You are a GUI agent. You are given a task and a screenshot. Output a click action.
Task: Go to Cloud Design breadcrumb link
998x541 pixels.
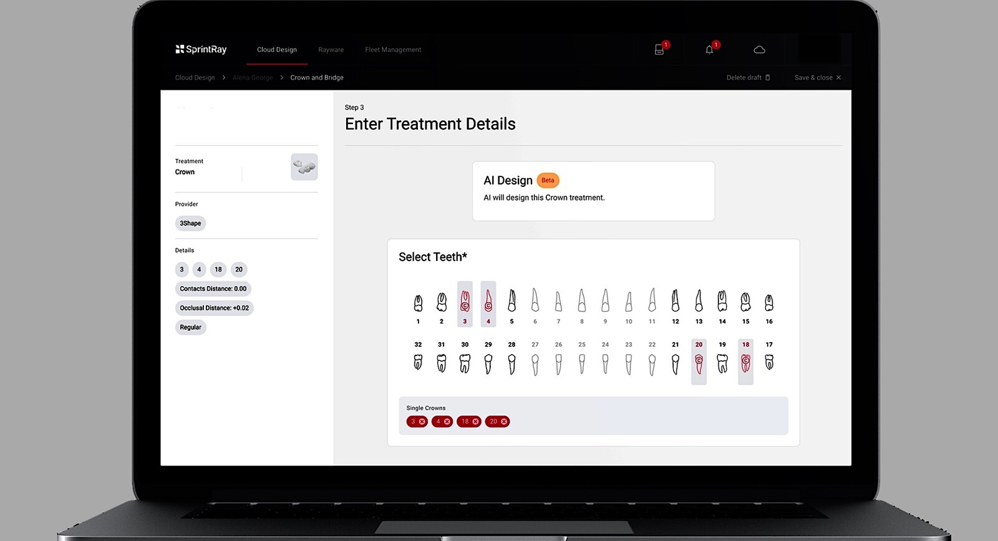(x=195, y=78)
